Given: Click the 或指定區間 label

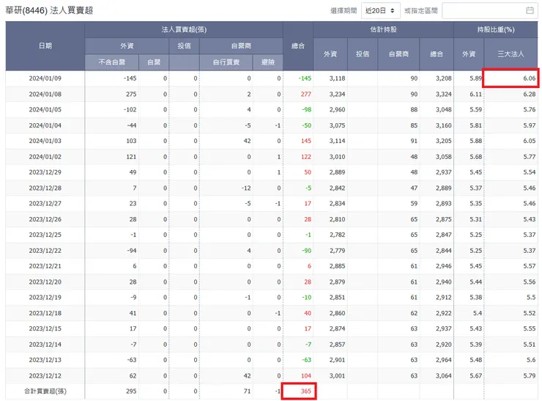Looking at the screenshot, I should pos(421,11).
